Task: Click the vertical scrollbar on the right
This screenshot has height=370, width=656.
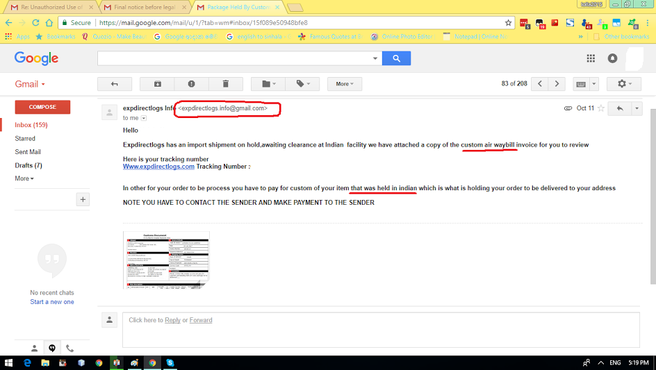Action: (x=653, y=196)
